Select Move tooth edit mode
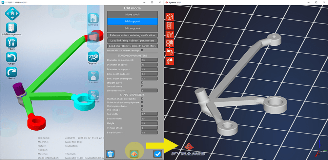Screen dimensions: 328x160 133,15
